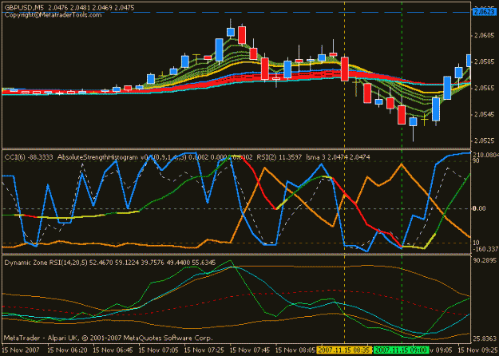Click the 15 Nov 08:05 time label

pos(295,350)
